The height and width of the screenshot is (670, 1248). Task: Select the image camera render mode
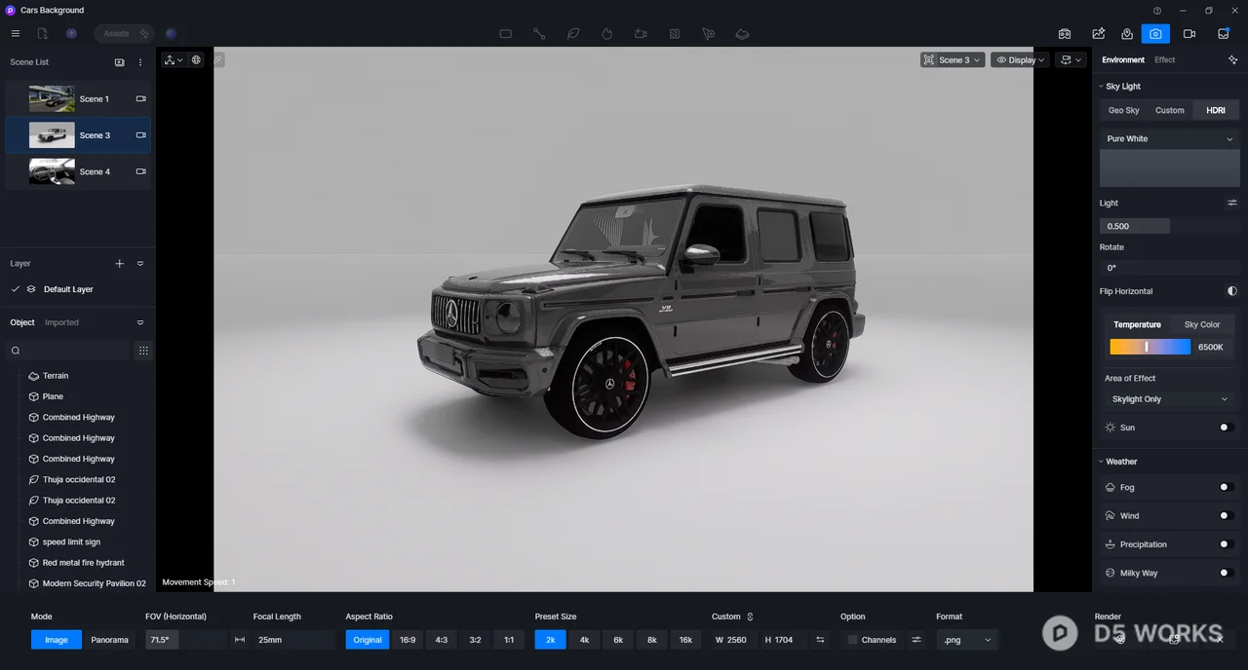point(1155,34)
